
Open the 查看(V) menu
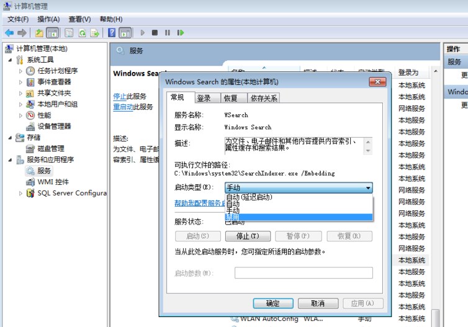(79, 19)
